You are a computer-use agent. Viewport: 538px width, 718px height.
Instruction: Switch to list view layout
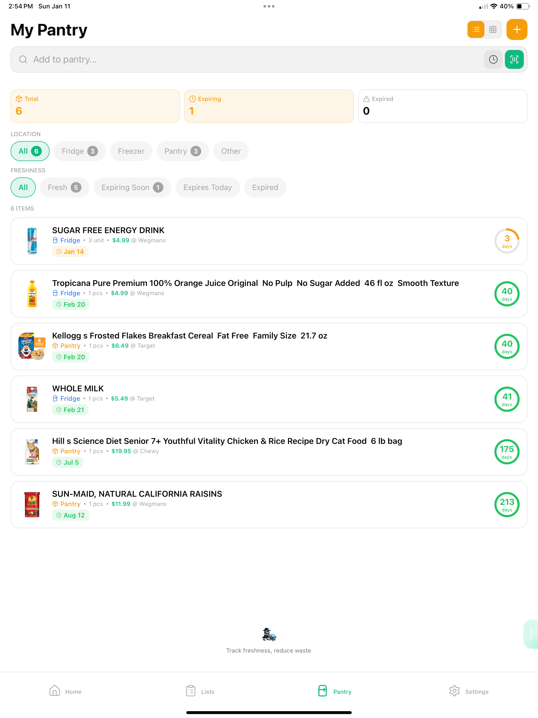click(x=476, y=29)
